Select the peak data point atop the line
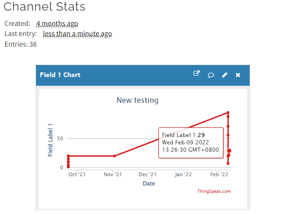The image size is (288, 214). pyautogui.click(x=228, y=113)
